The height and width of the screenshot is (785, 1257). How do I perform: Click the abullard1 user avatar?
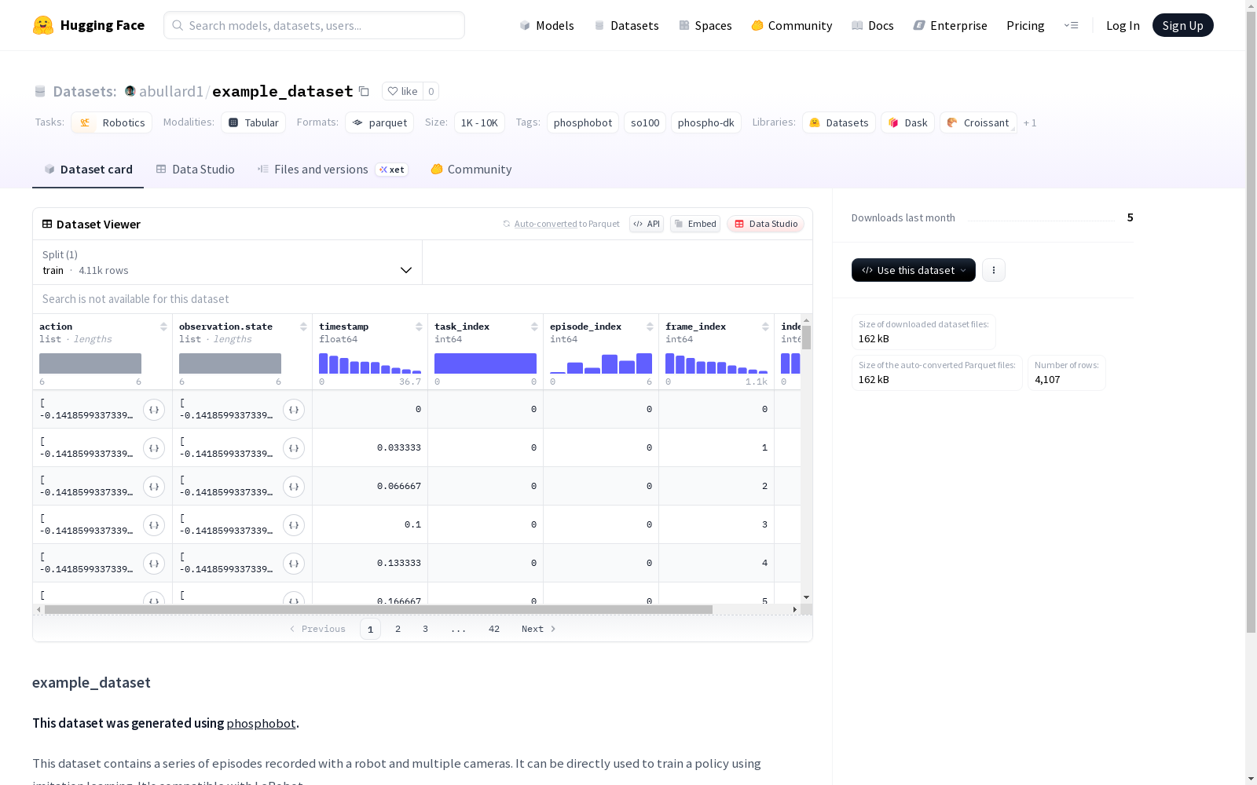tap(130, 91)
